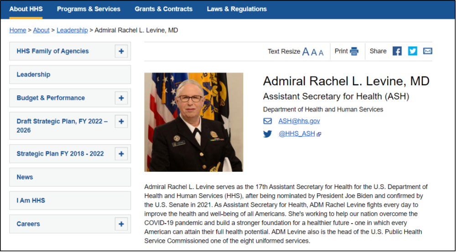Expand HHS Family of Agencies plus button

[x=121, y=51]
